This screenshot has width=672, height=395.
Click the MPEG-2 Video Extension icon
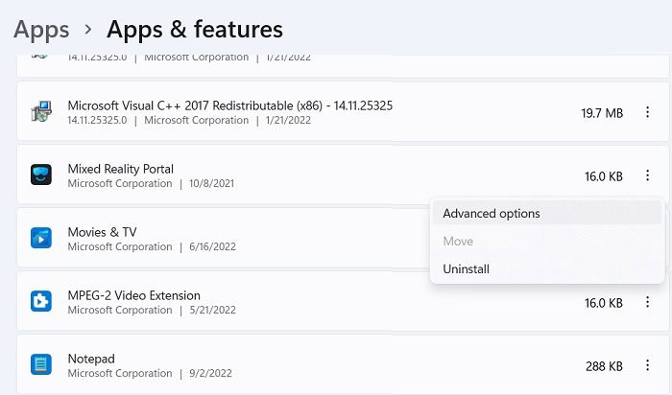pyautogui.click(x=40, y=302)
